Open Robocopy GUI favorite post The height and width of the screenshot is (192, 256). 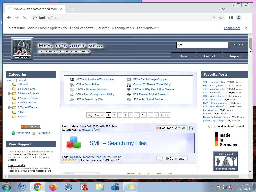pos(210,110)
